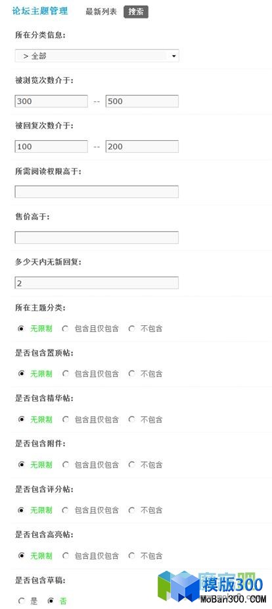This screenshot has width=272, height=609.
Task: Focus the minimum views field containing 300
Action: (51, 101)
